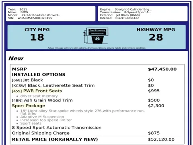Click the $995 PWR Front Seats price
Screen dimensions: 193x145
click(x=154, y=91)
